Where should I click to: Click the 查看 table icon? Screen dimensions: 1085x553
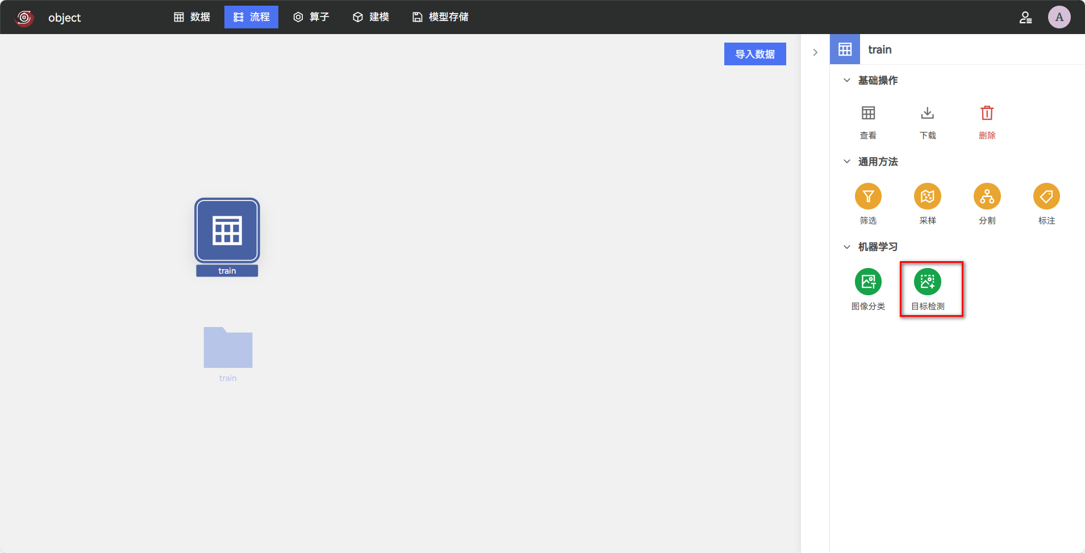click(x=868, y=113)
